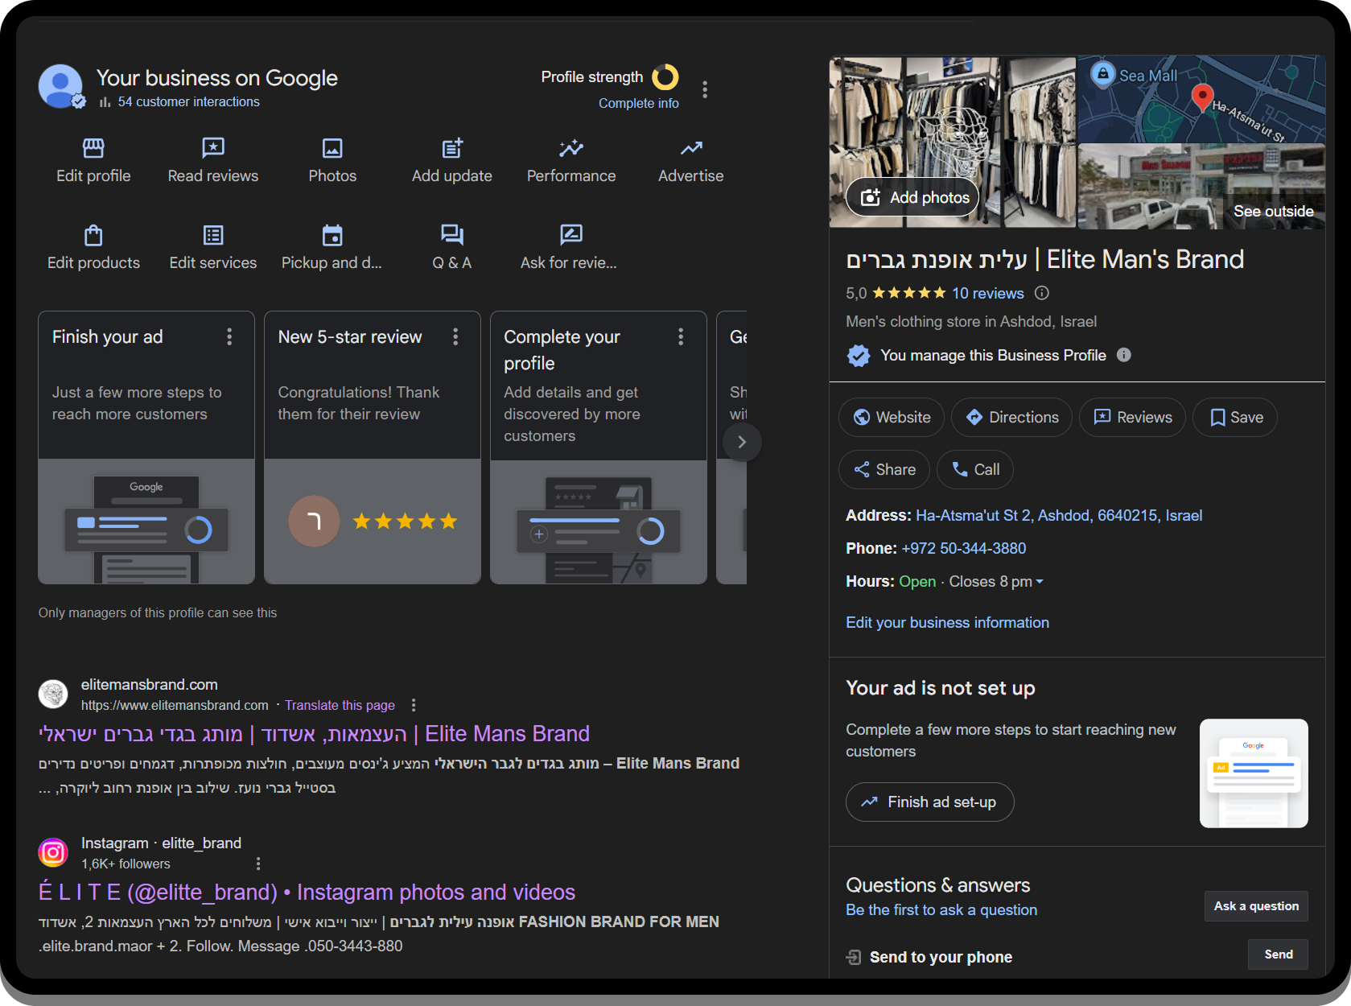This screenshot has width=1351, height=1006.
Task: Click the ad preview illustration thumbnail
Action: [x=1254, y=773]
